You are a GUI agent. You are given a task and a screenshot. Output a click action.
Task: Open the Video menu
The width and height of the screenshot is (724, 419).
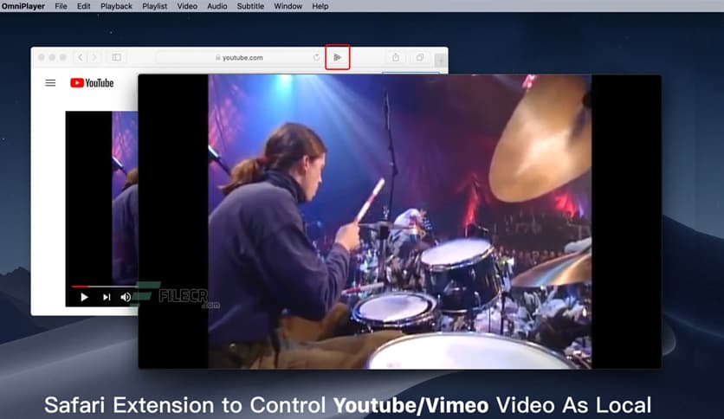(x=187, y=6)
